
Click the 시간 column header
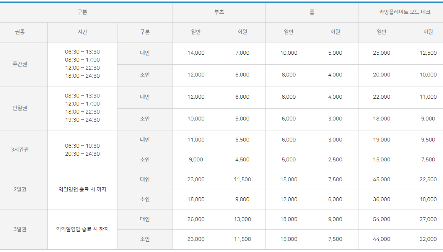pos(83,32)
